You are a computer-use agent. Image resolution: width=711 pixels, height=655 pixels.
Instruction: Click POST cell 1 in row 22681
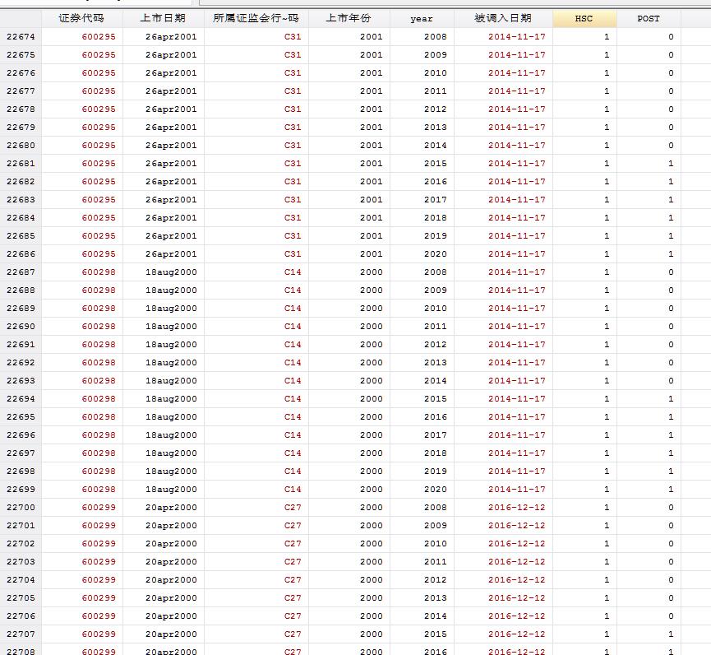(649, 164)
